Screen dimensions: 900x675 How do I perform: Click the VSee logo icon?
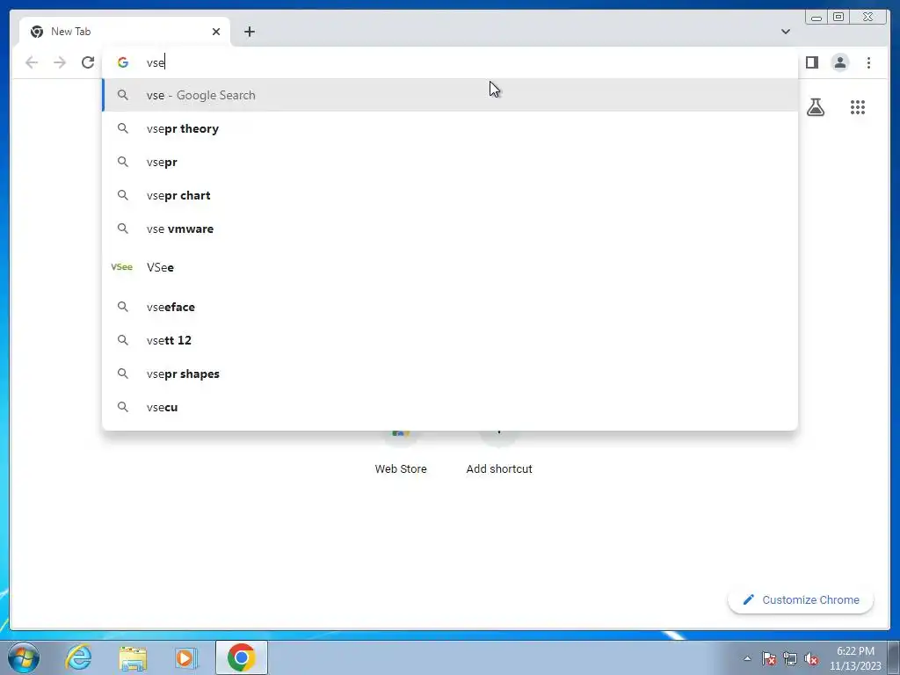coord(121,267)
